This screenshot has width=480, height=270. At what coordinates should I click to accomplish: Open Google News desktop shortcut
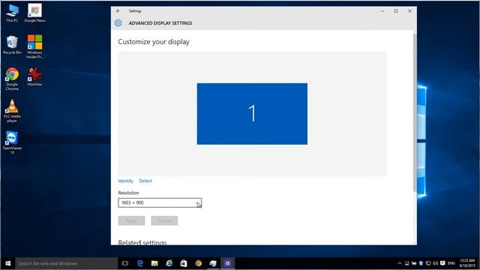tap(34, 13)
